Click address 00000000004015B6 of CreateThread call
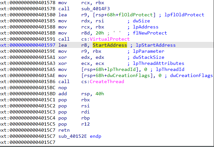The width and height of the screenshot is (214, 147). pos(32,81)
